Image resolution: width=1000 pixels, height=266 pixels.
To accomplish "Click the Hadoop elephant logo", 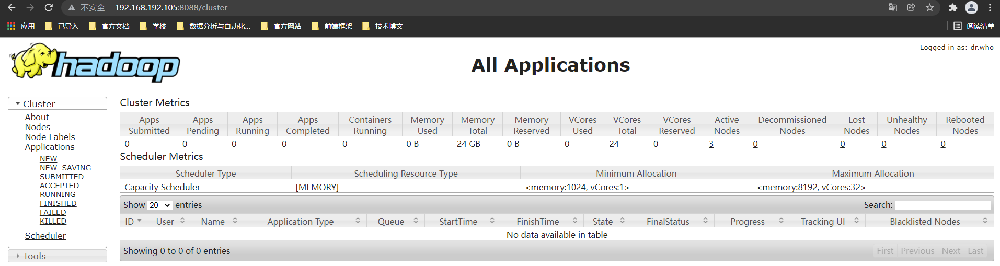I will (95, 62).
